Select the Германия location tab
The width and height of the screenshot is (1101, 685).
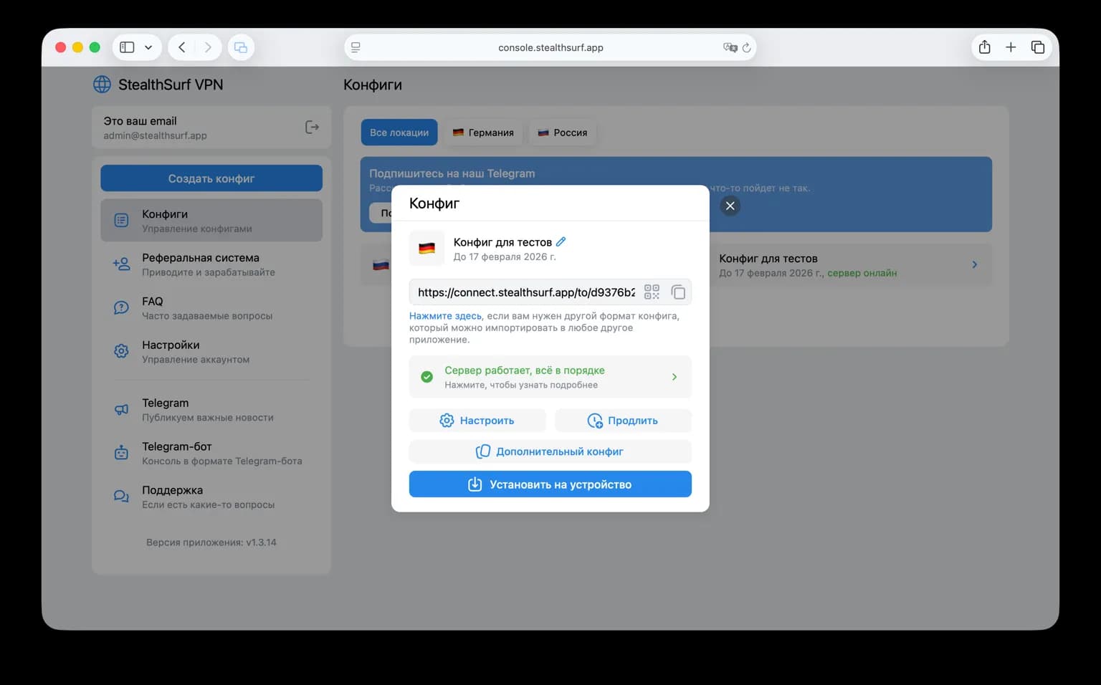483,133
